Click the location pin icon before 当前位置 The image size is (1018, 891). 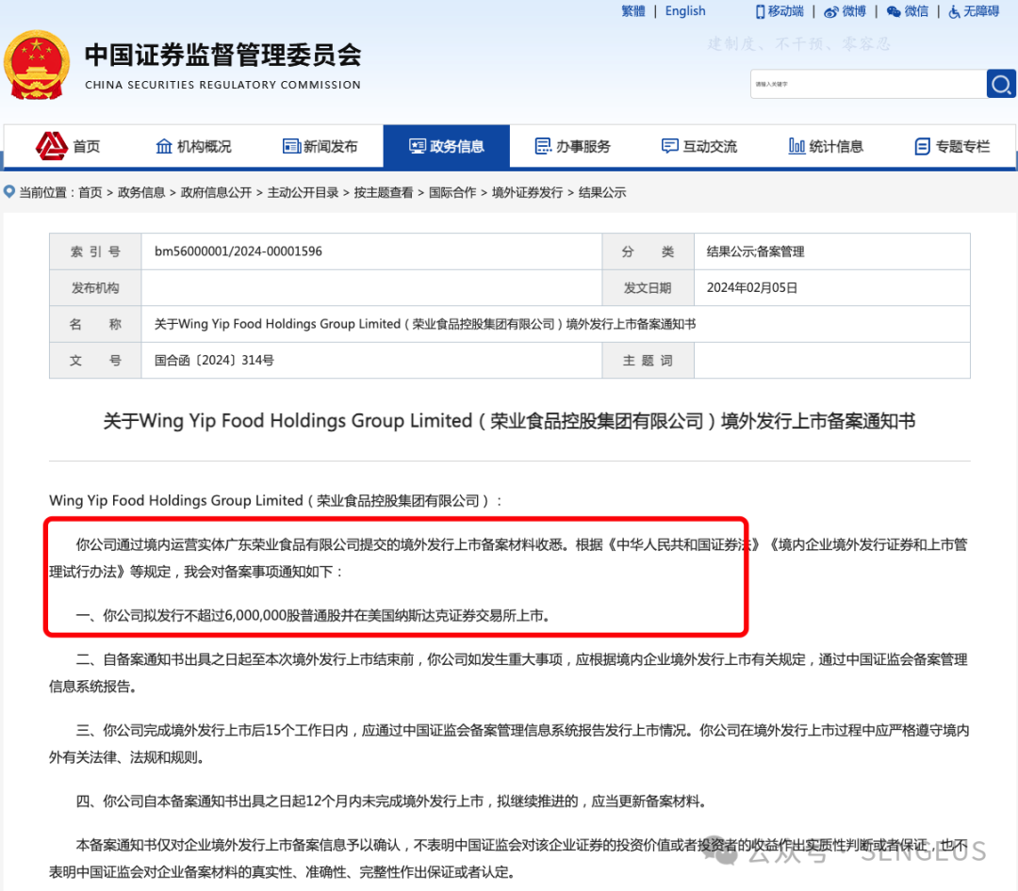coord(9,191)
